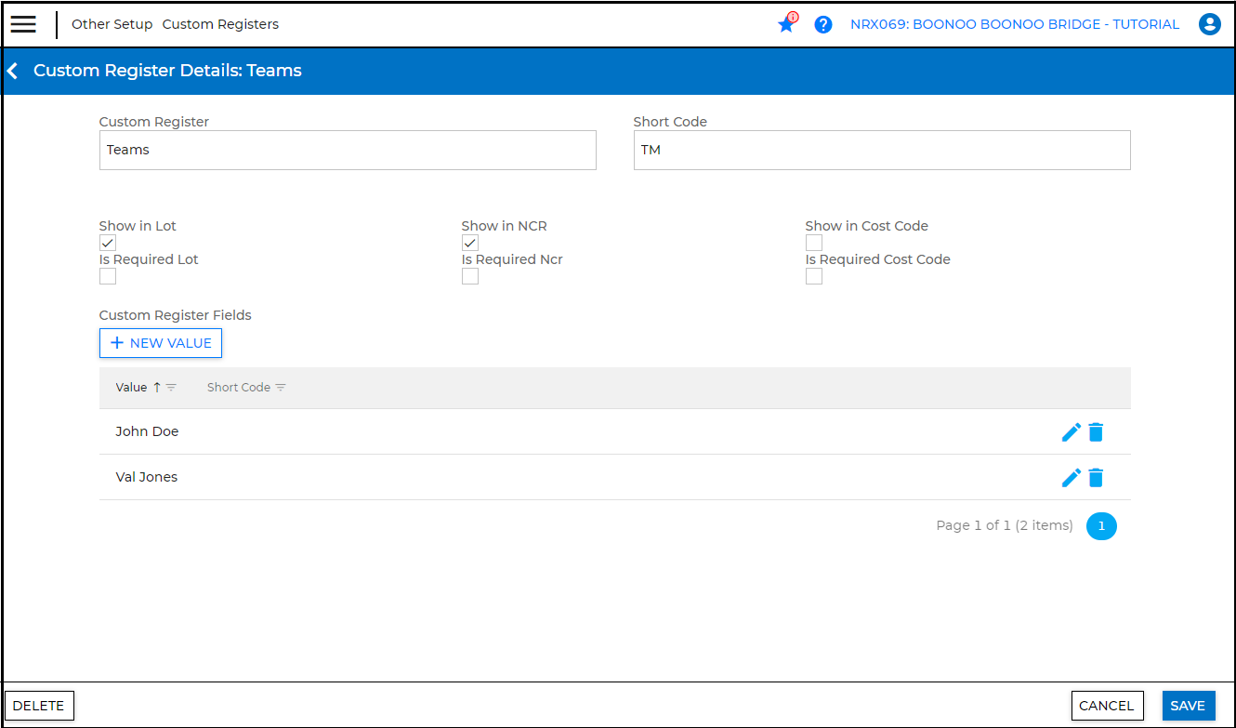Enable the Is Required Ncr checkbox
The image size is (1236, 728).
point(470,276)
